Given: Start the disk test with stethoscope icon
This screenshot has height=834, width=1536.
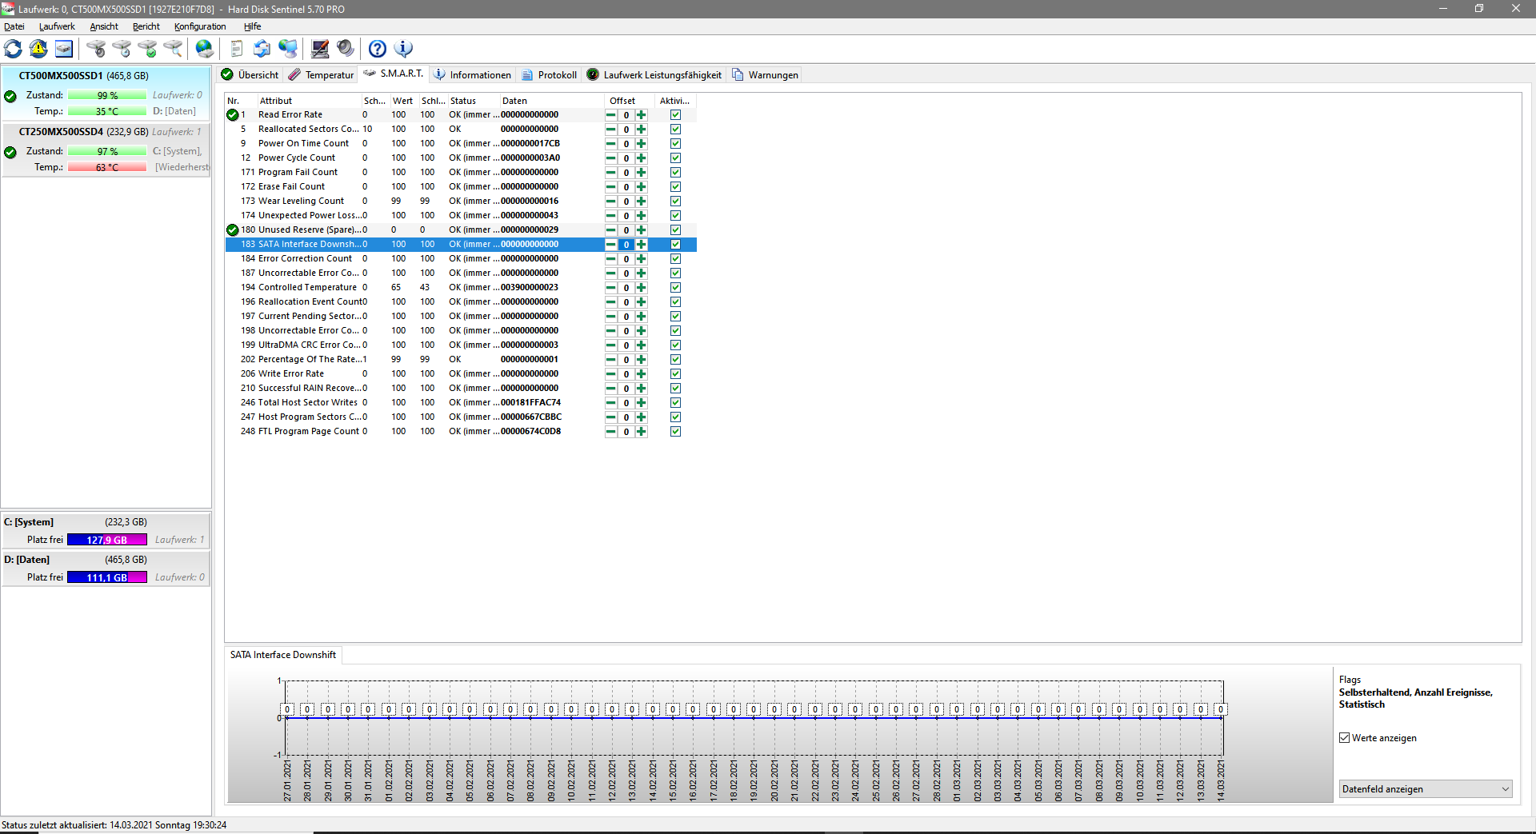Looking at the screenshot, I should tap(96, 49).
